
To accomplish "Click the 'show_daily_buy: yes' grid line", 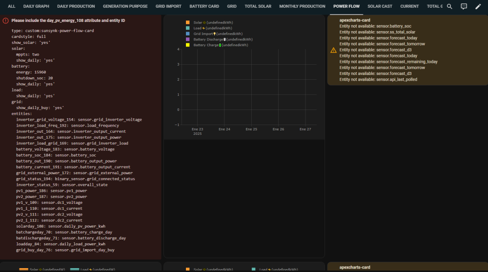I will pos(40,108).
